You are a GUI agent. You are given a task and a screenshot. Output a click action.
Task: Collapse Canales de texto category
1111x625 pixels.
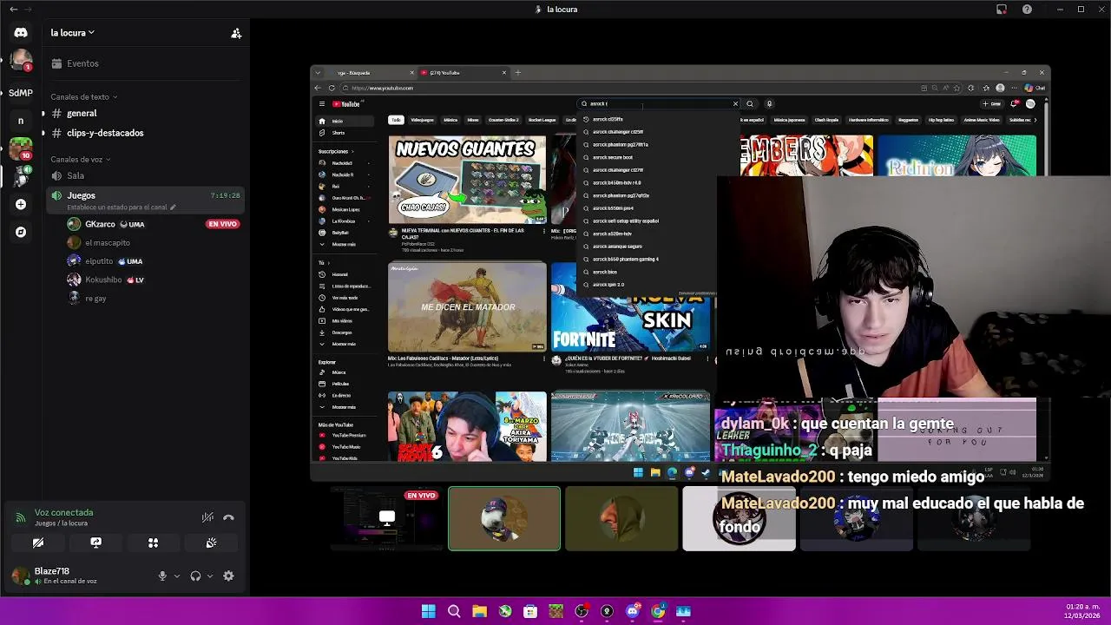click(83, 96)
